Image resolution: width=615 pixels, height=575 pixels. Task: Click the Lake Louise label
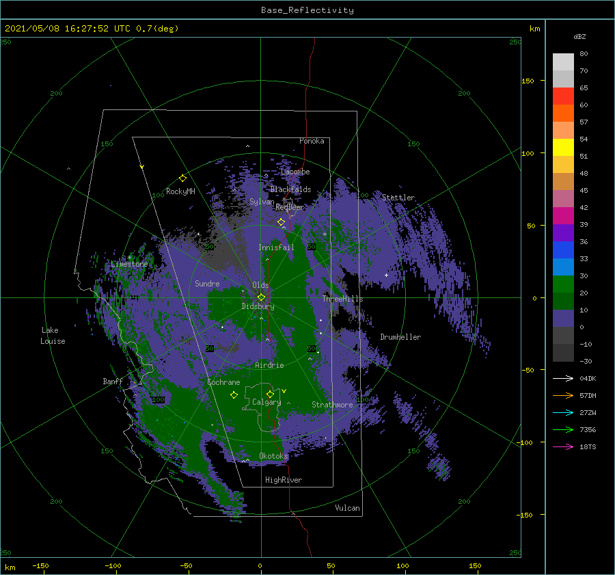53,336
